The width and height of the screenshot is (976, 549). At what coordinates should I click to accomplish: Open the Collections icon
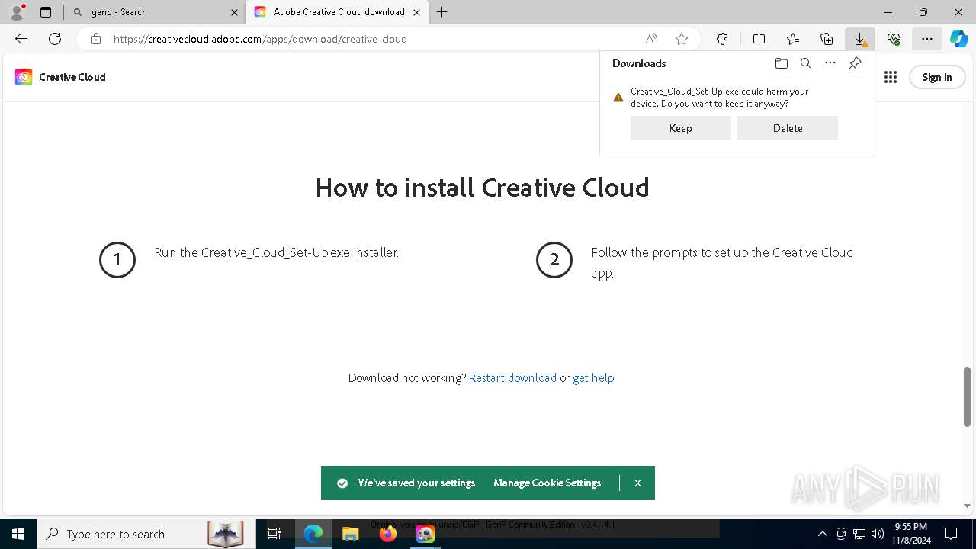tap(827, 39)
